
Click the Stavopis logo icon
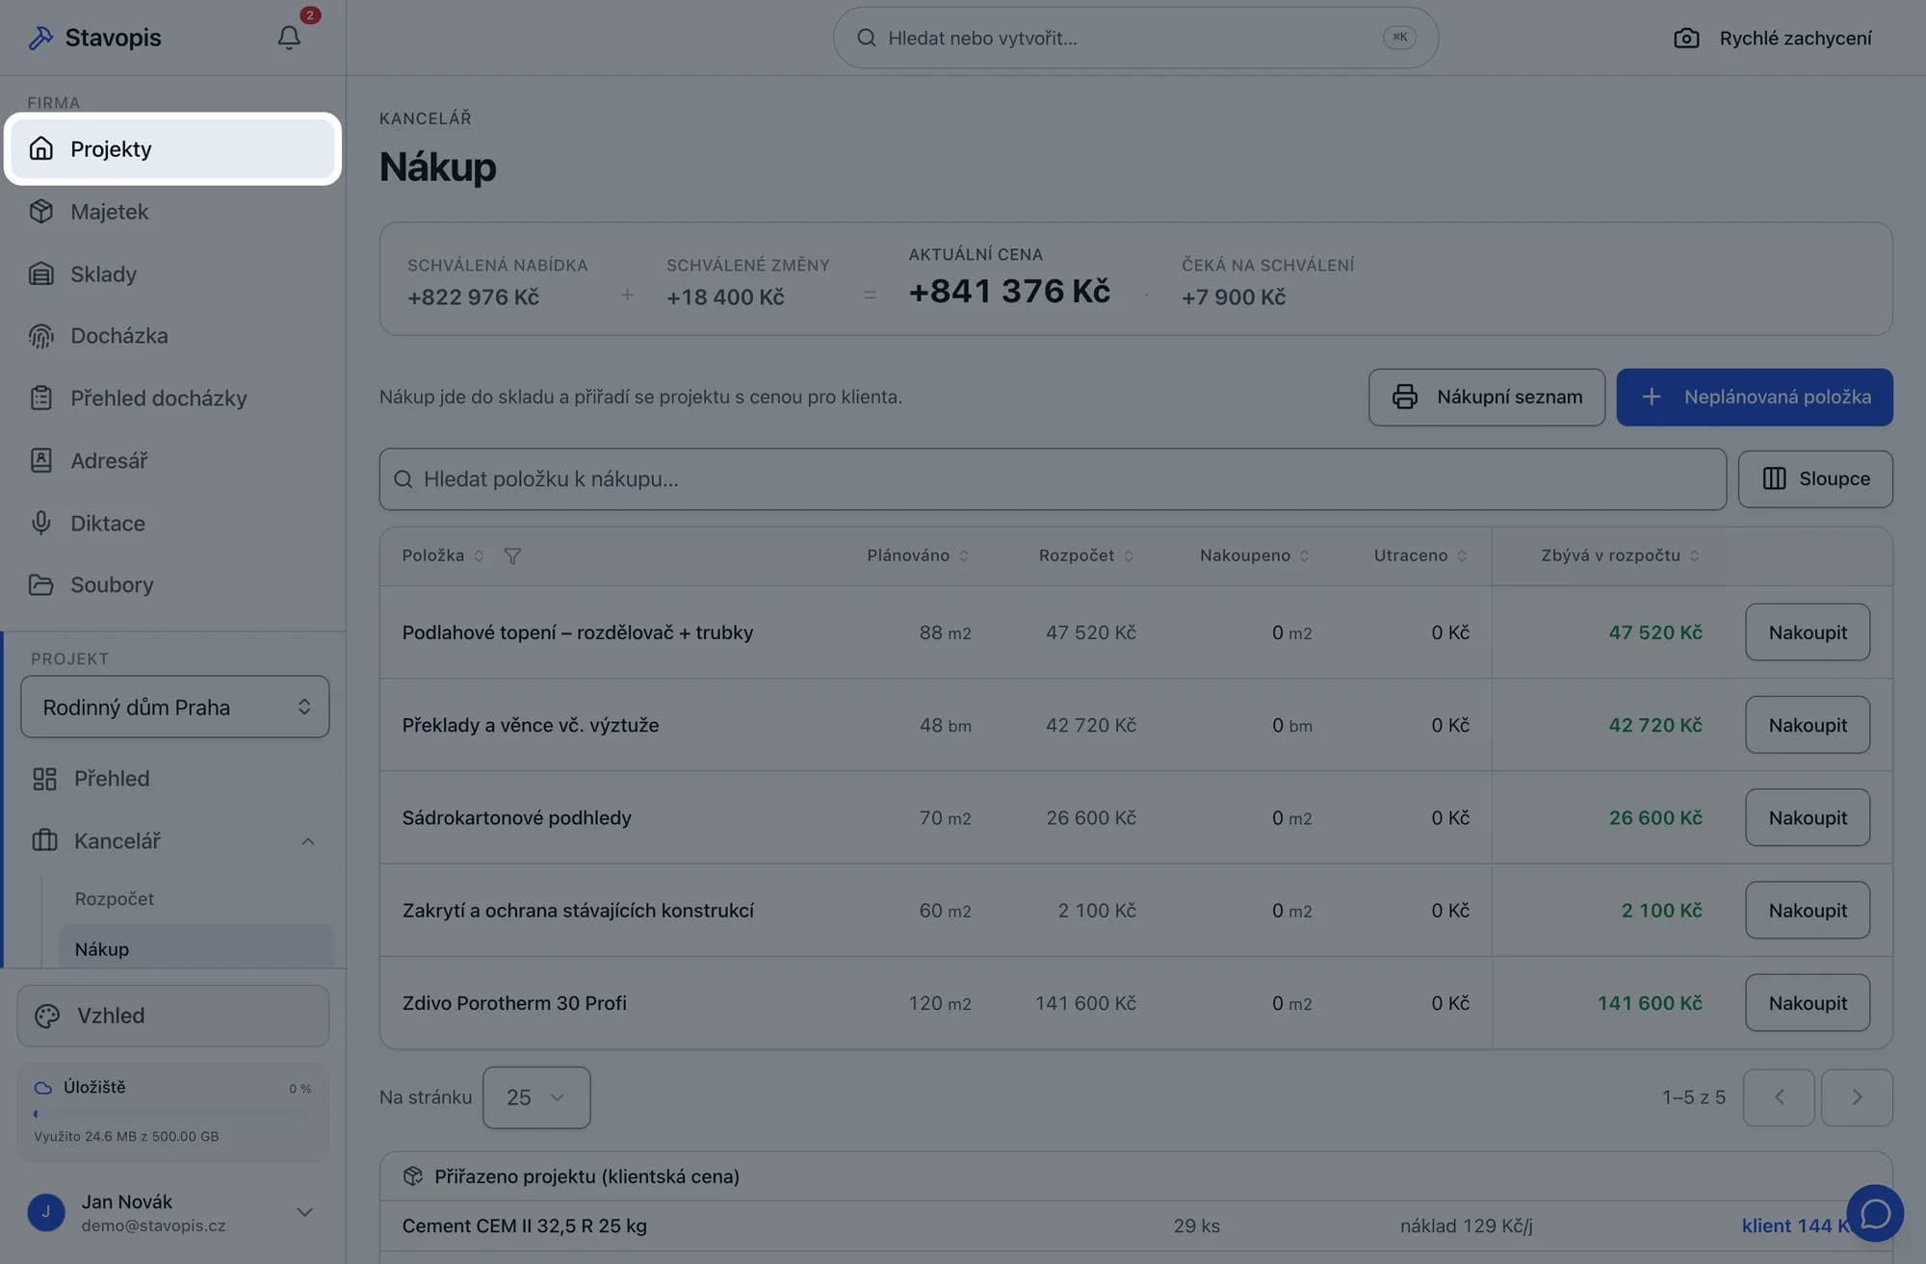(x=40, y=38)
